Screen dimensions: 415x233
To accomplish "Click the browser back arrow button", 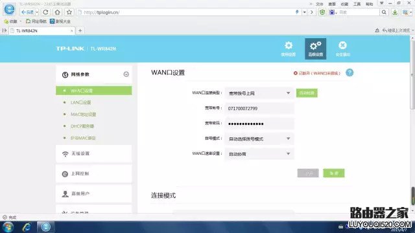I will (x=27, y=12).
